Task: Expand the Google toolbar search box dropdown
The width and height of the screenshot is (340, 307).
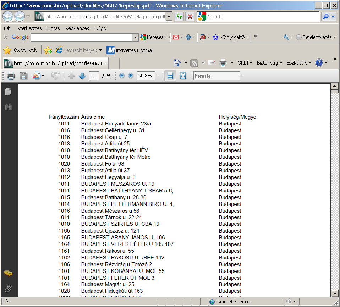Action: coord(135,38)
